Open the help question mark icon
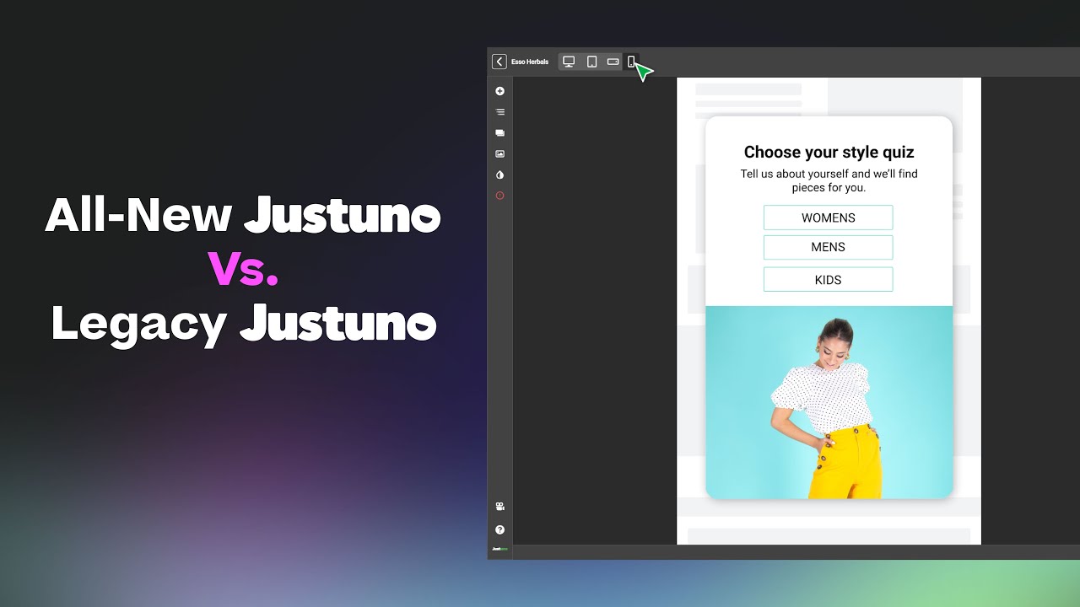Screen dimensions: 1080x607 (x=500, y=530)
